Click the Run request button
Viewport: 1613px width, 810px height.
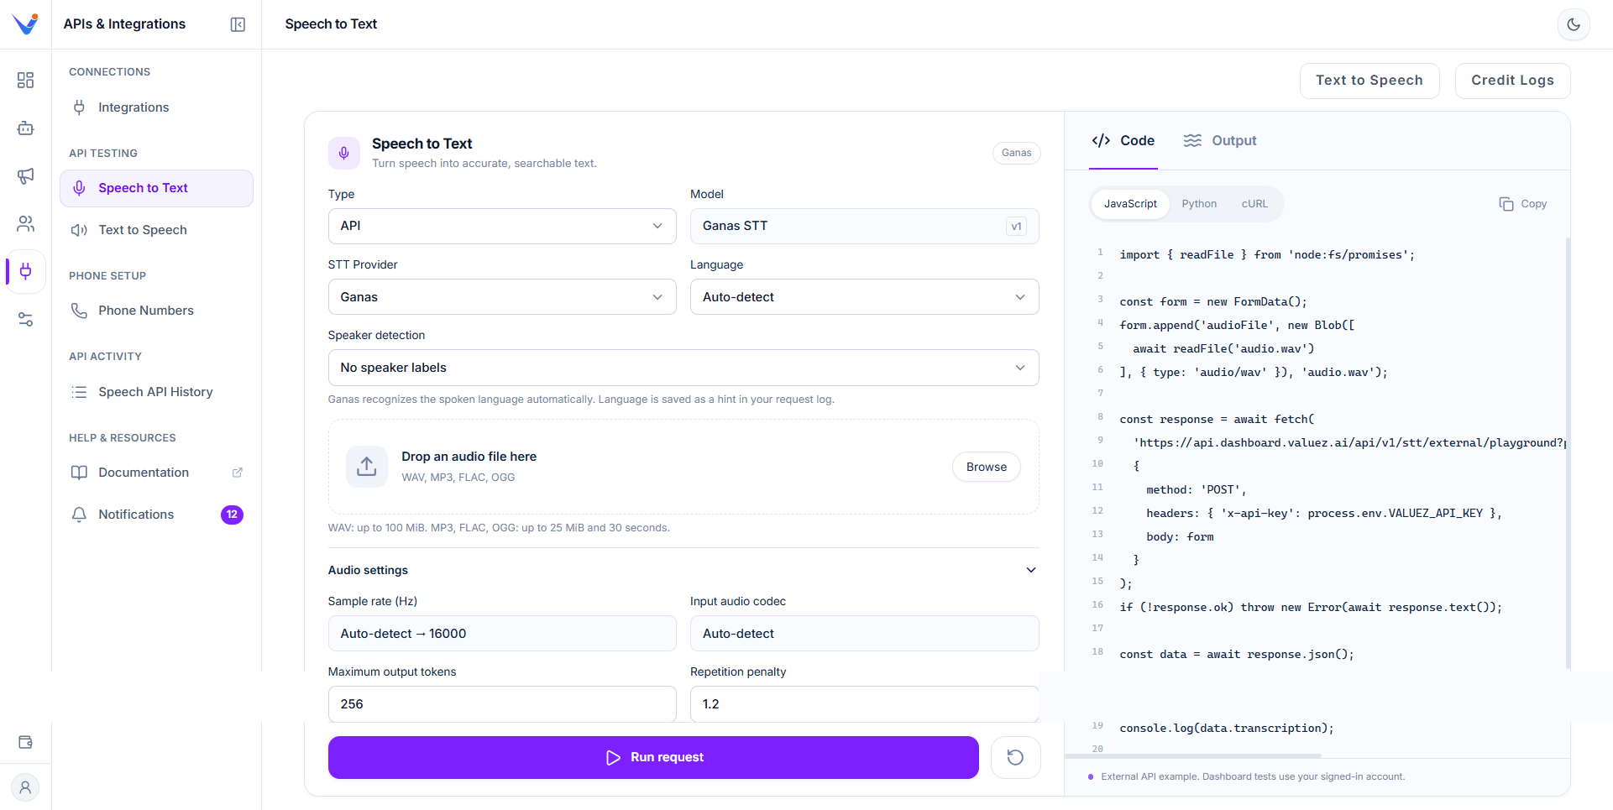pos(653,757)
